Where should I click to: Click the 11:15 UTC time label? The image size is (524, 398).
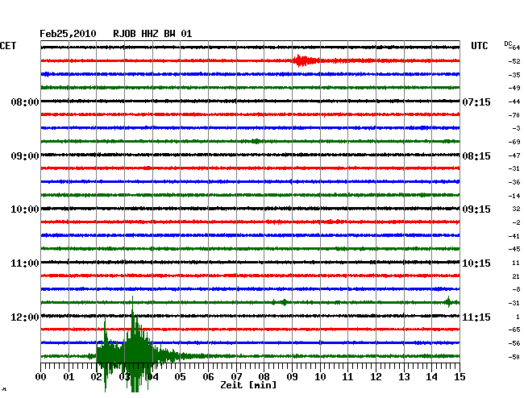476,317
